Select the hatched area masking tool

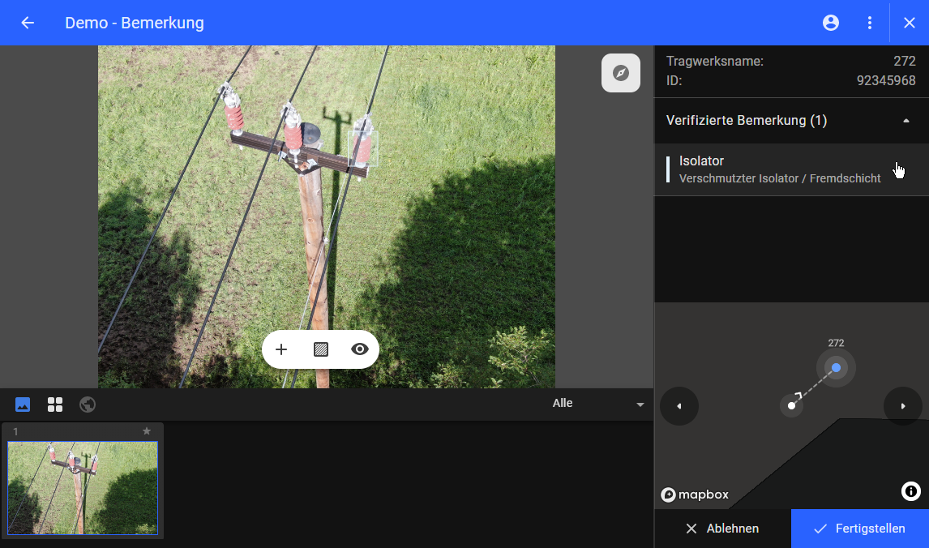pyautogui.click(x=321, y=349)
